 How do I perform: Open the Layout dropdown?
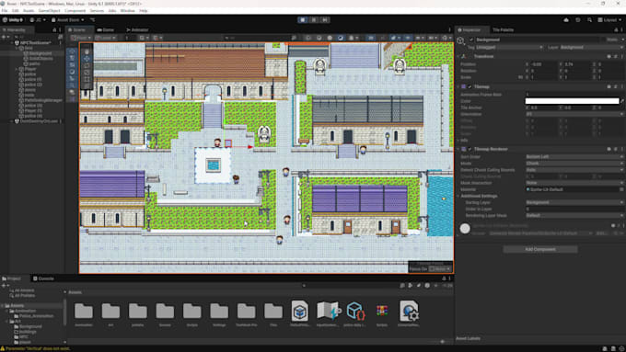pos(609,20)
